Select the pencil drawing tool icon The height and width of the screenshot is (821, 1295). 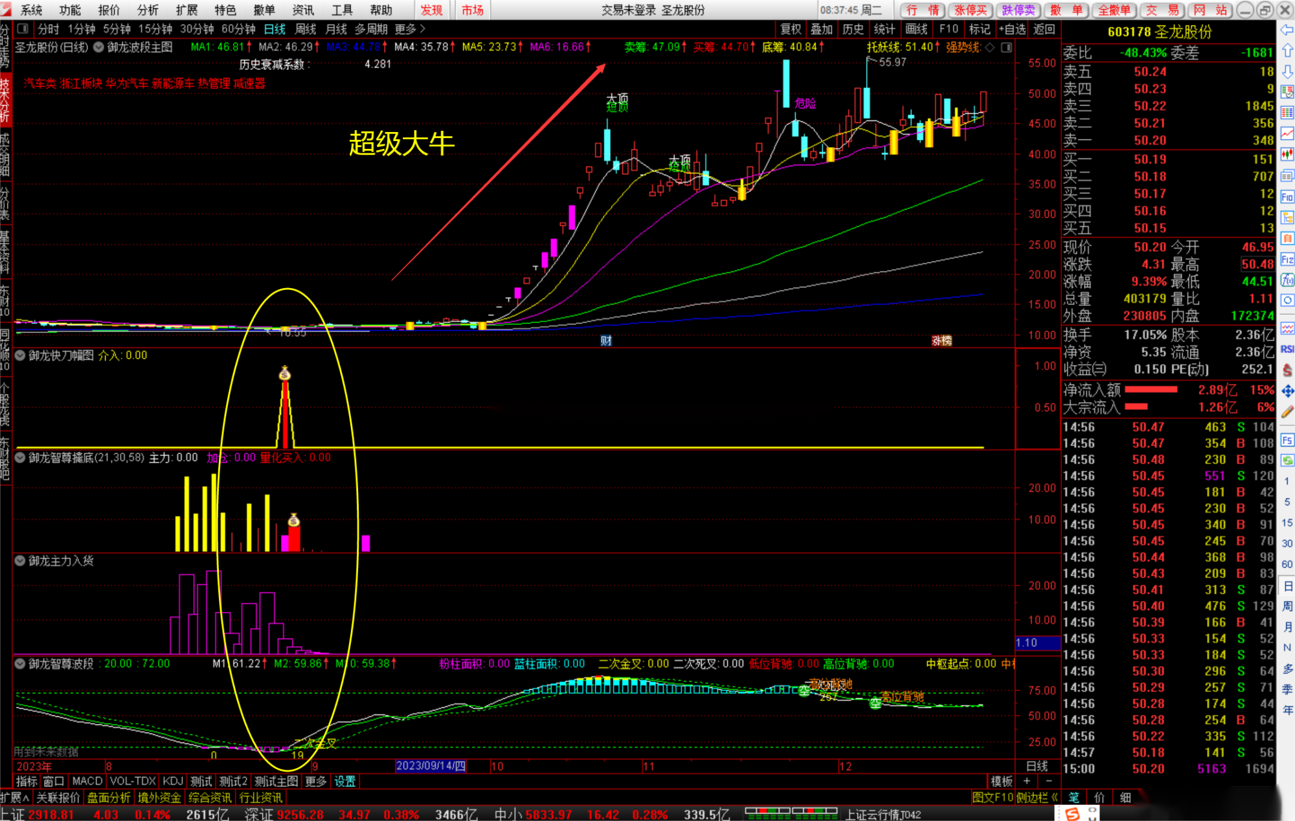[1287, 412]
